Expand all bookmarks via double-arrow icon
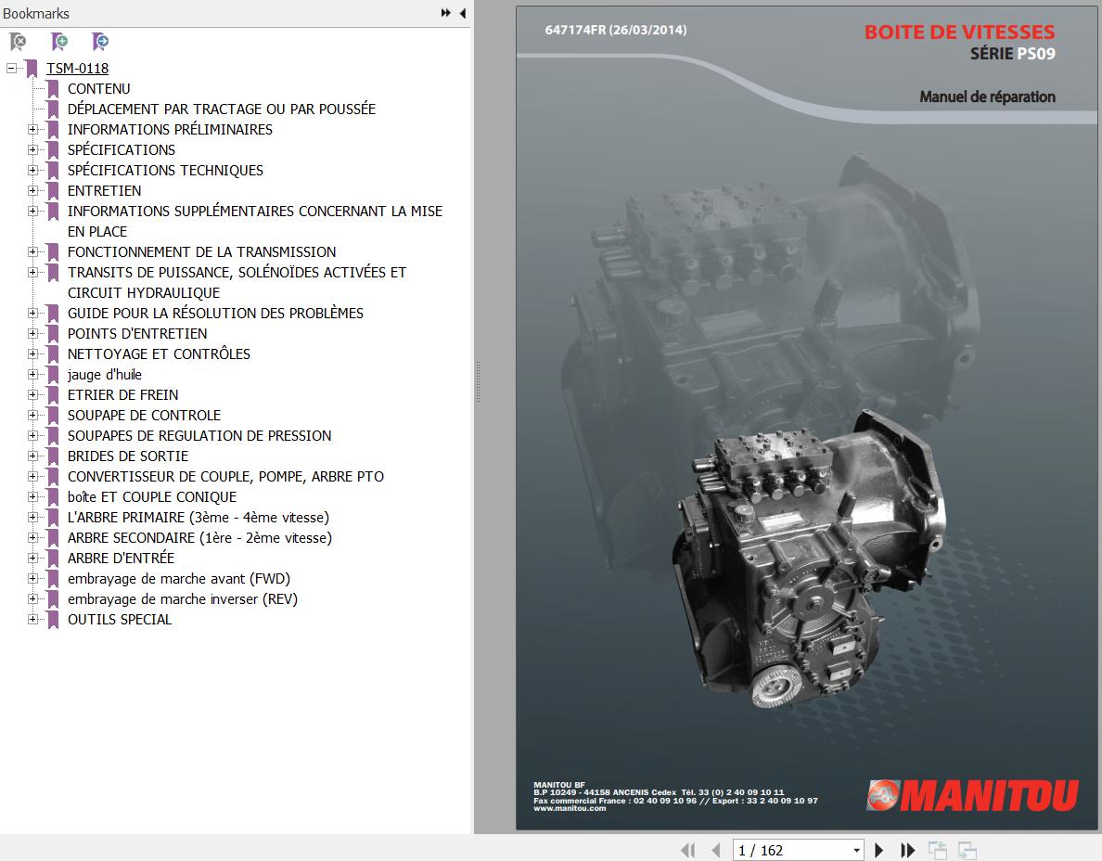 [x=445, y=13]
